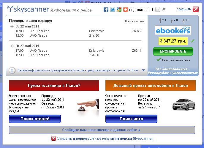Share the flight on Twitter
This screenshot has width=204, height=148.
(112, 9)
